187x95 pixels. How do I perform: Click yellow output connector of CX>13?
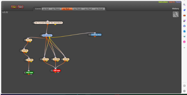30,42
